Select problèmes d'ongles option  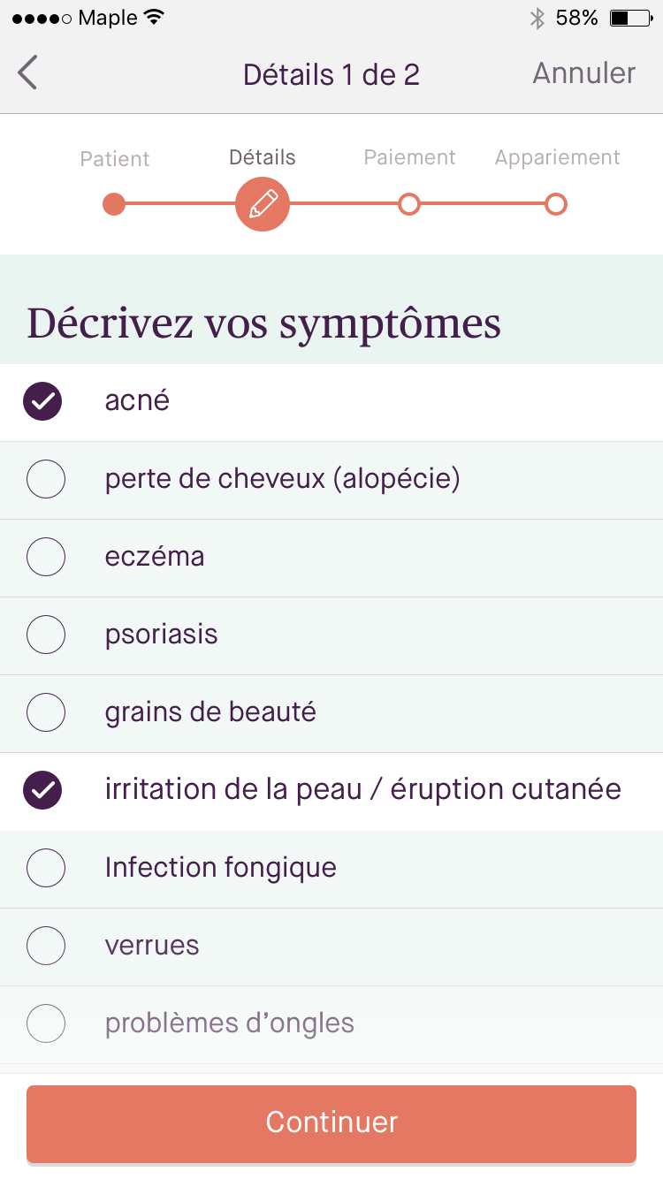click(46, 1023)
